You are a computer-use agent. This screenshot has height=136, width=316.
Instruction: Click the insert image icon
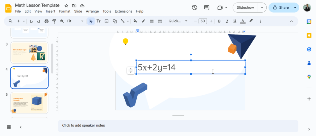106,21
